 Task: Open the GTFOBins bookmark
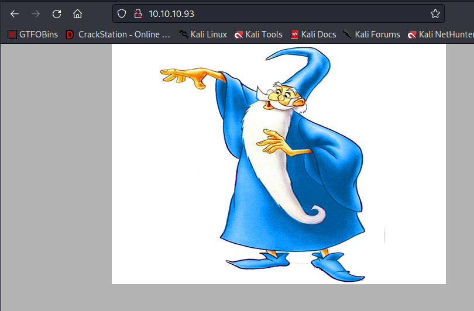33,34
